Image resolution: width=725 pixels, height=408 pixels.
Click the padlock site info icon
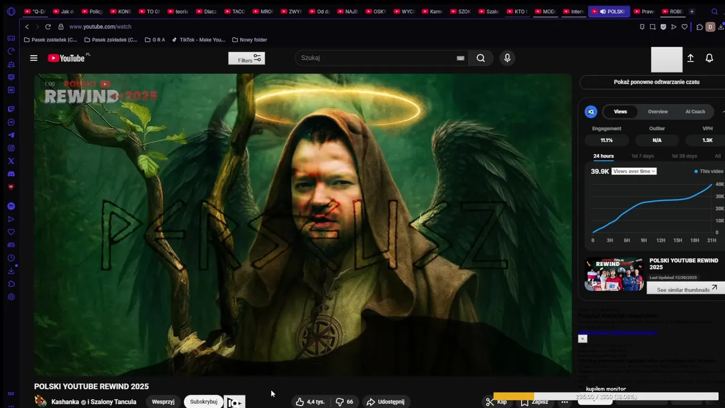point(61,27)
